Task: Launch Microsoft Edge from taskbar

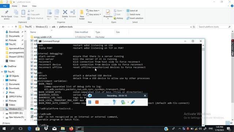Action: click(x=29, y=129)
